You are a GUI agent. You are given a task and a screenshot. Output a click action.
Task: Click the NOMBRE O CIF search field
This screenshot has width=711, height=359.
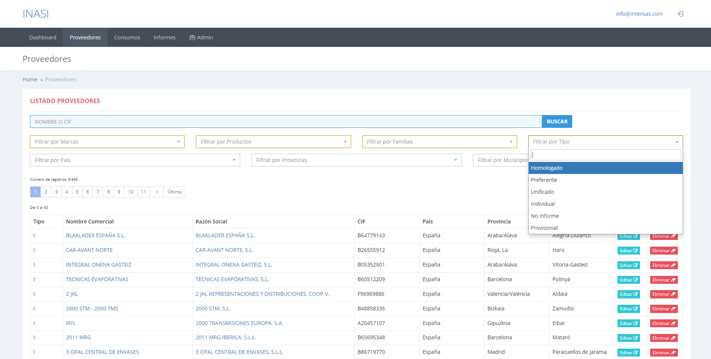click(286, 122)
